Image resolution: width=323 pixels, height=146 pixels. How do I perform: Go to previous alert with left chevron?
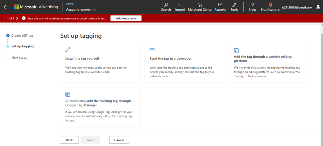[x=4, y=19]
